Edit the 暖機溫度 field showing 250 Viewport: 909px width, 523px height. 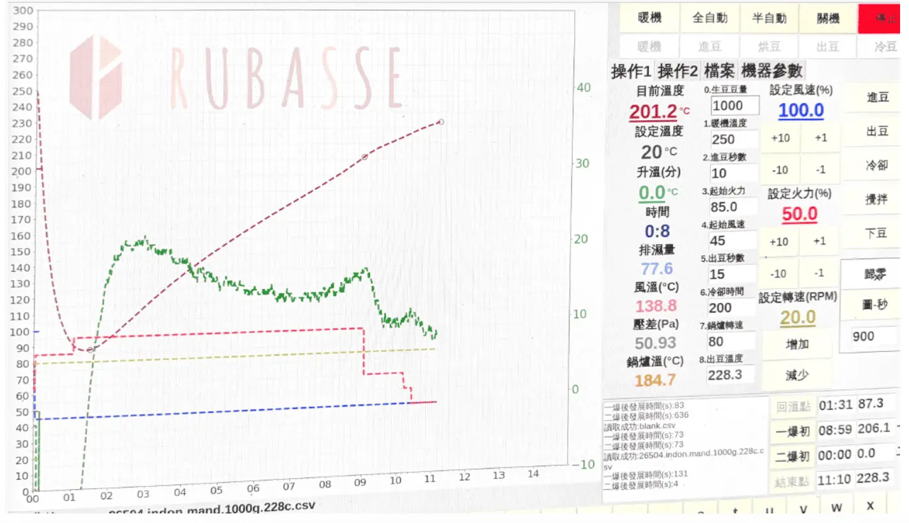click(734, 139)
